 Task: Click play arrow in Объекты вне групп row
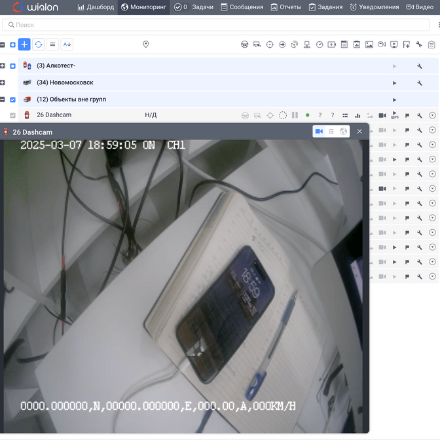click(x=395, y=100)
